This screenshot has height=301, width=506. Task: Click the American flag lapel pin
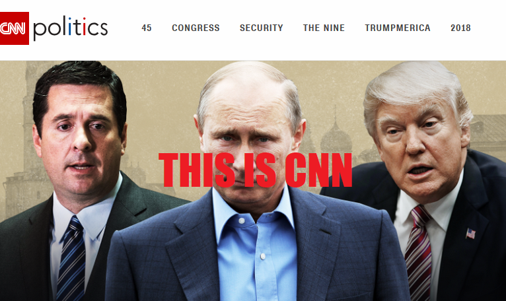(470, 234)
